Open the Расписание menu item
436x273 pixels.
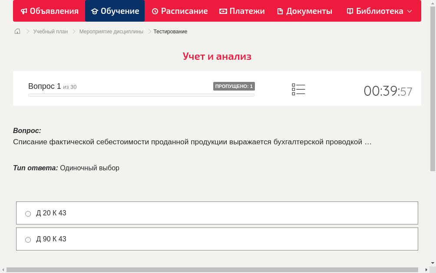coord(180,11)
